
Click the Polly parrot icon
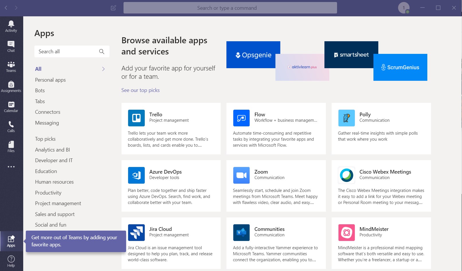point(346,118)
